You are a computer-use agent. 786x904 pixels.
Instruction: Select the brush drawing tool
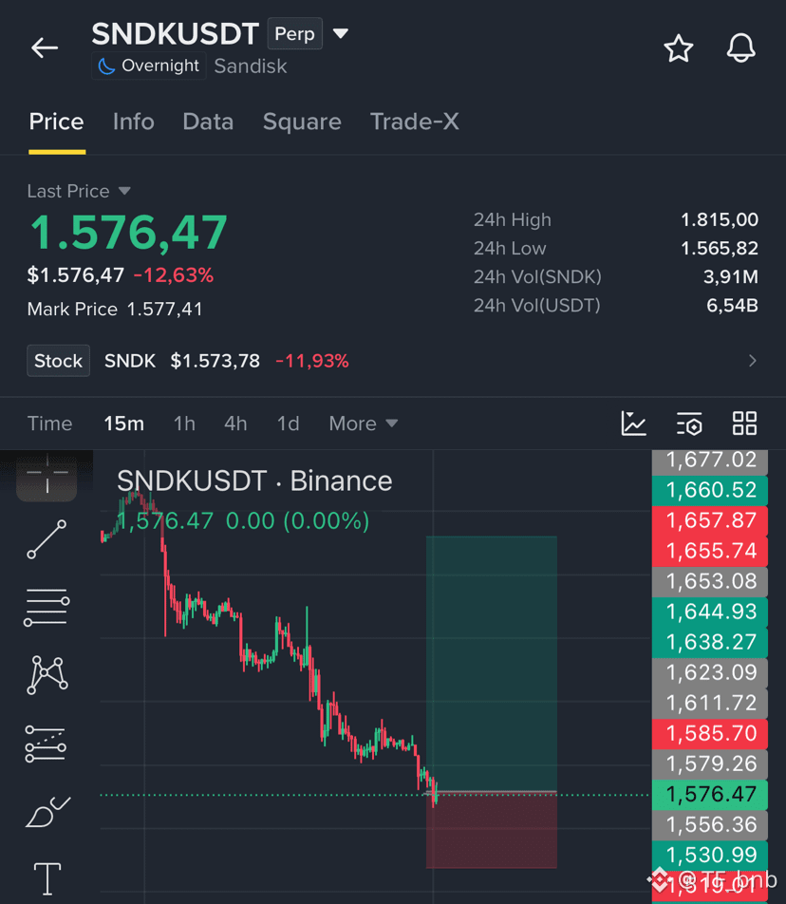coord(47,812)
